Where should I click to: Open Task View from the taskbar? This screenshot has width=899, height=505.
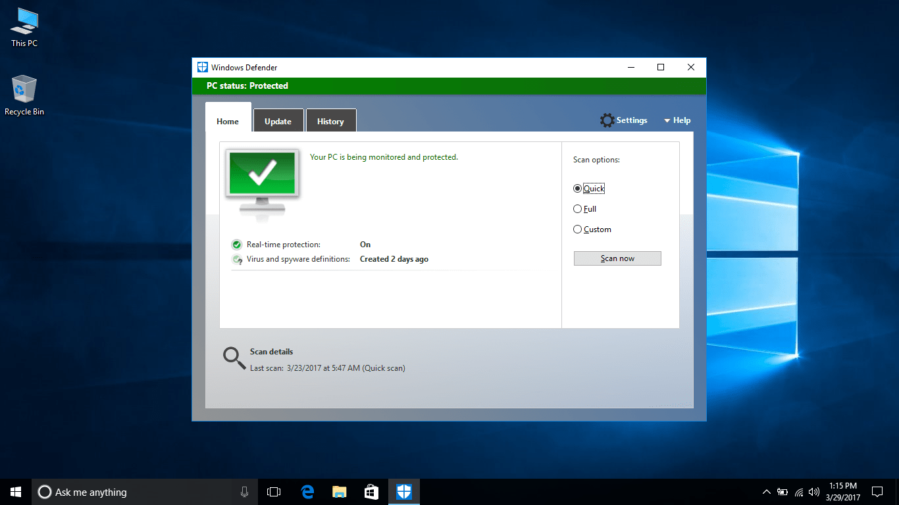274,492
